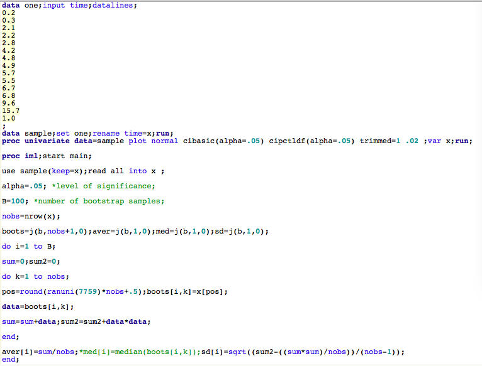The width and height of the screenshot is (482, 366).
Task: Click the 'alpha=.05;' assignment
Action: tap(24, 186)
